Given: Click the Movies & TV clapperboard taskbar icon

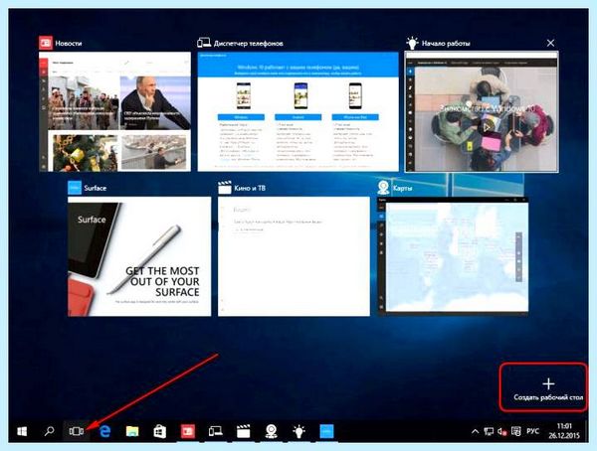Looking at the screenshot, I should tap(244, 431).
